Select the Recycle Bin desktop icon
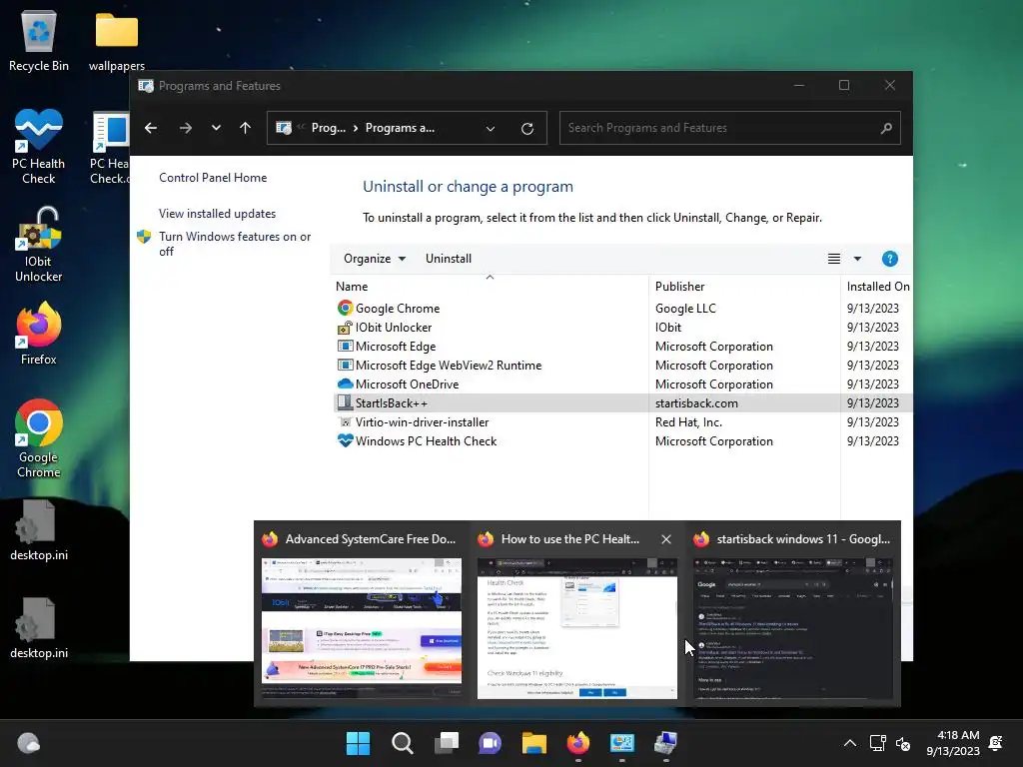Image resolution: width=1023 pixels, height=767 pixels. point(39,40)
